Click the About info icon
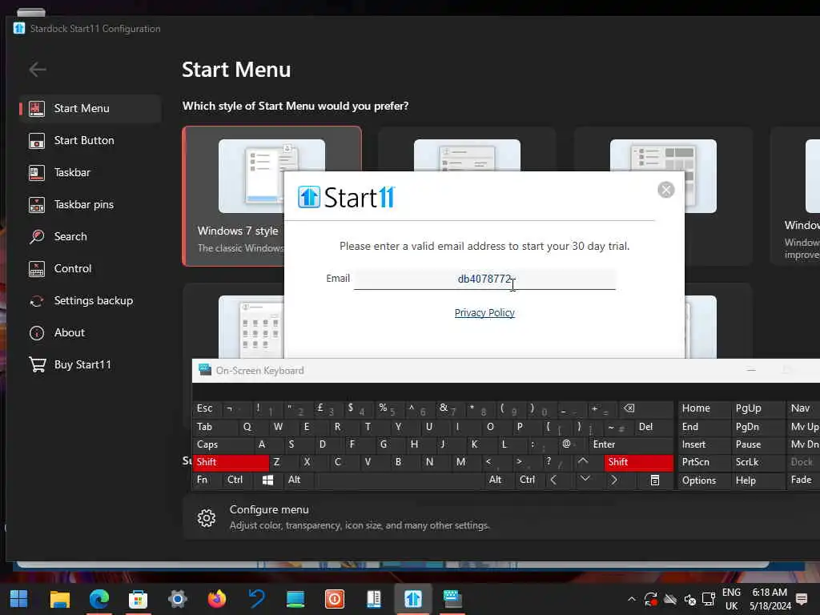Screen dimensions: 820x615 coord(37,332)
